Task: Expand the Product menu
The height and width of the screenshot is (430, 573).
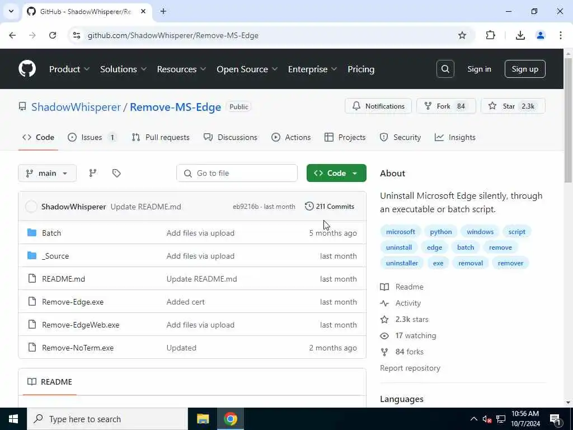Action: coord(69,69)
